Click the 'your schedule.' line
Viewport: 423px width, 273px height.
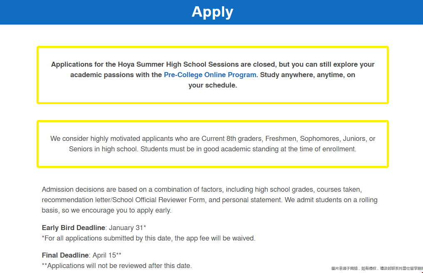coord(213,85)
